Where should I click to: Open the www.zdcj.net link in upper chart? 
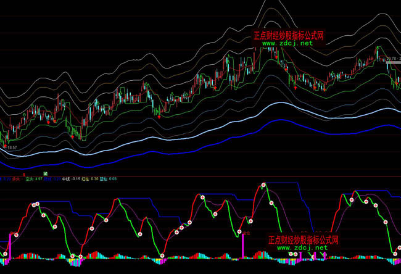(287, 44)
